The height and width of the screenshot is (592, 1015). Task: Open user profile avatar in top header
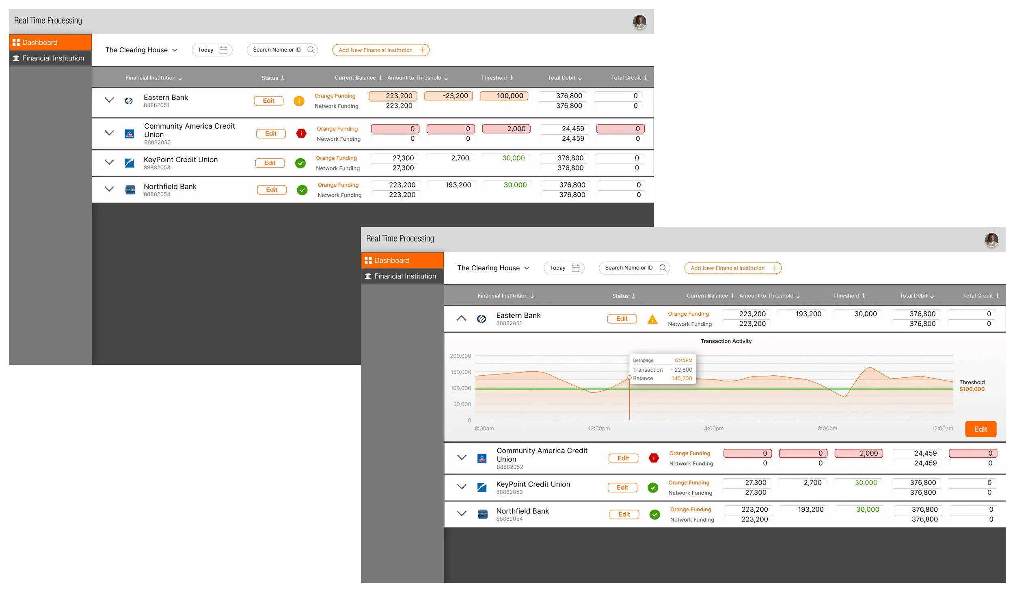click(639, 22)
